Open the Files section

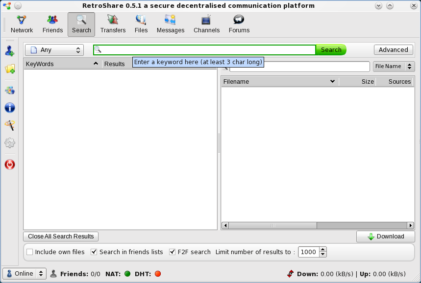[141, 24]
